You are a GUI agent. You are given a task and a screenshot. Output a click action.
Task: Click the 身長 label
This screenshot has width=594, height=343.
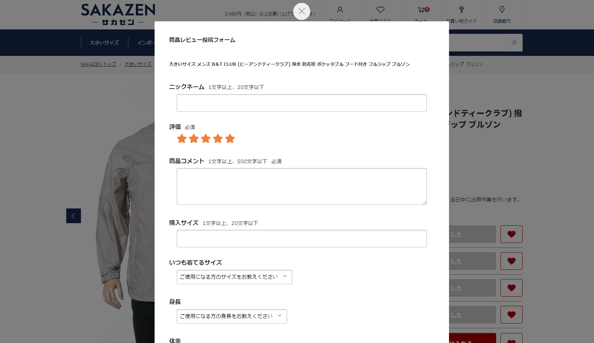tap(175, 302)
